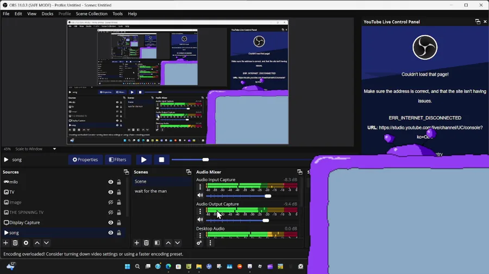Open scene filters icon in Scenes toolbar

(x=157, y=243)
